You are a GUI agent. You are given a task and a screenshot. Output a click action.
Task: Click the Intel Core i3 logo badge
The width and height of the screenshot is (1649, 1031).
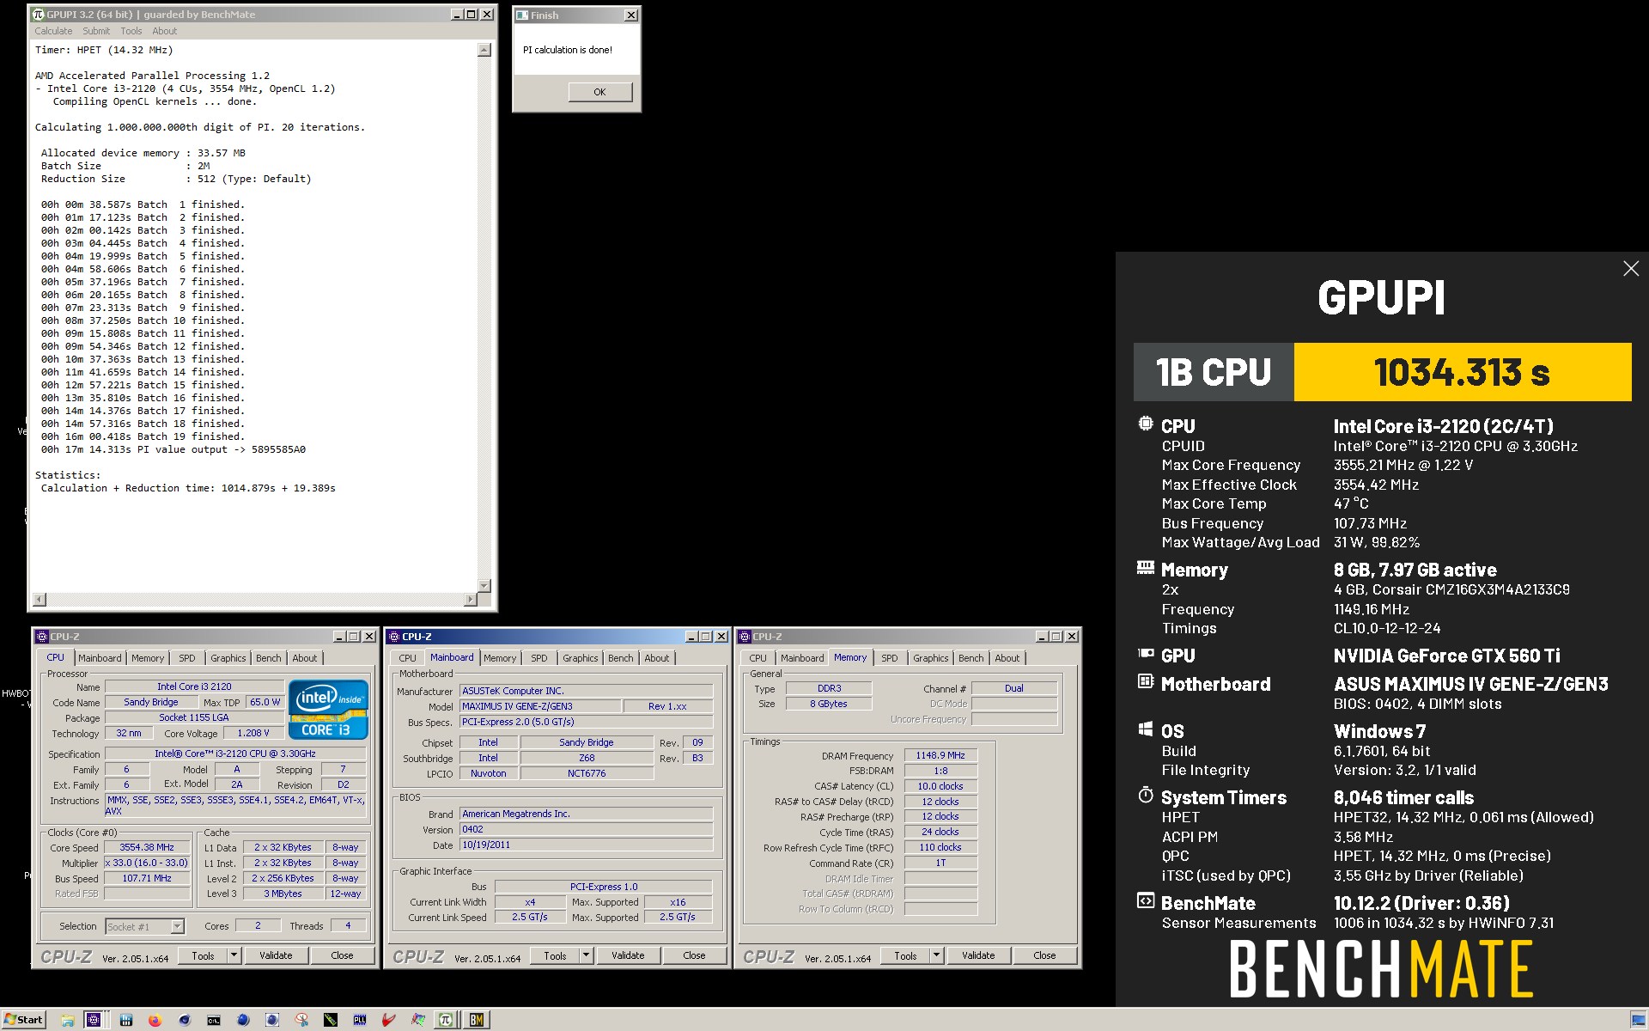click(328, 710)
